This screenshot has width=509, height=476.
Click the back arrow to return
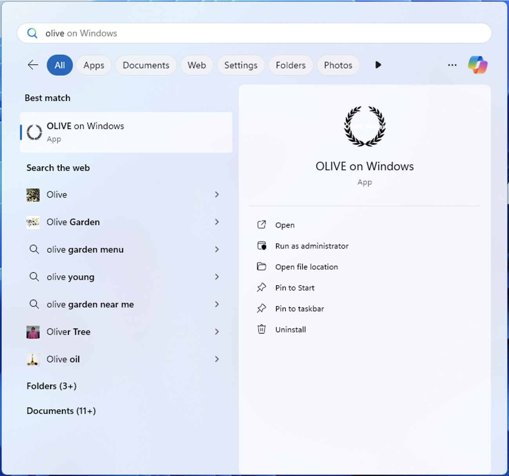32,65
